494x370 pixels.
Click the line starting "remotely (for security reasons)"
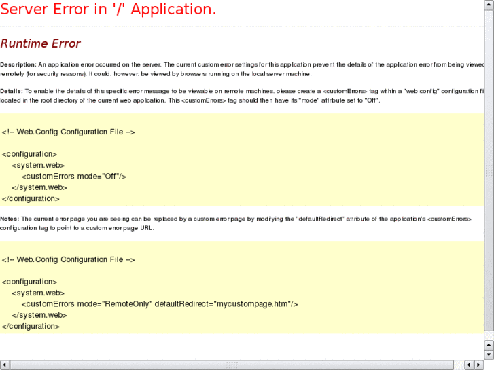[x=156, y=74]
